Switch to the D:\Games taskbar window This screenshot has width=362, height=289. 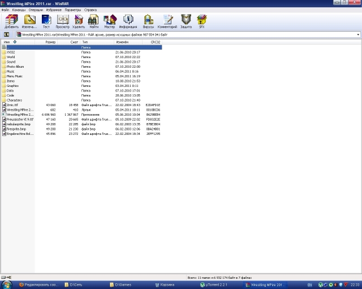coord(120,285)
